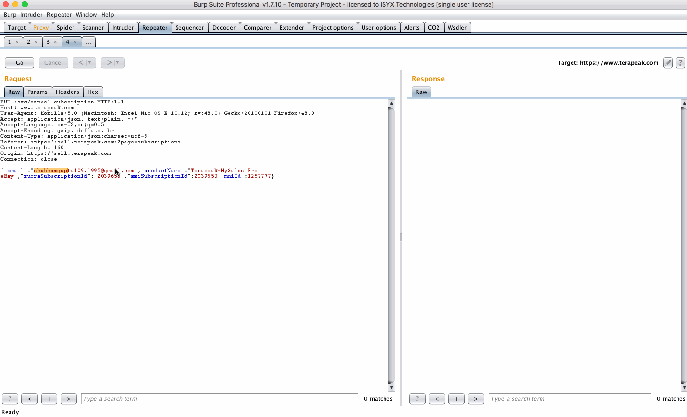687x417 pixels.
Task: Send the request with Go
Action: pyautogui.click(x=20, y=62)
